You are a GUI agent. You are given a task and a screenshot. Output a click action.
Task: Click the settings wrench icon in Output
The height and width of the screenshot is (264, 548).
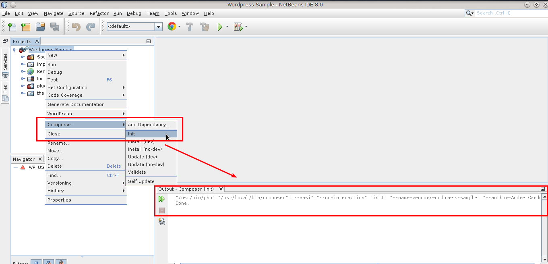[x=162, y=221]
